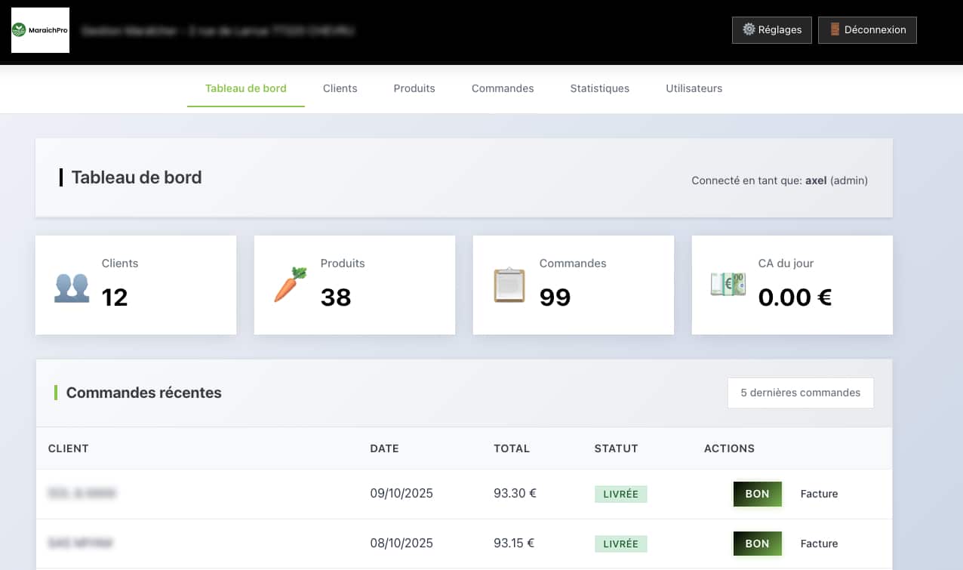Click the clipboard Commandes icon

pyautogui.click(x=509, y=285)
